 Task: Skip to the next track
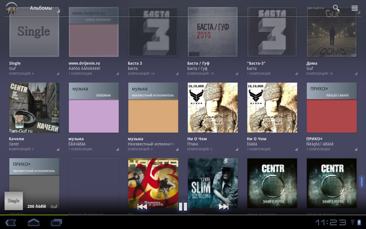tap(224, 207)
